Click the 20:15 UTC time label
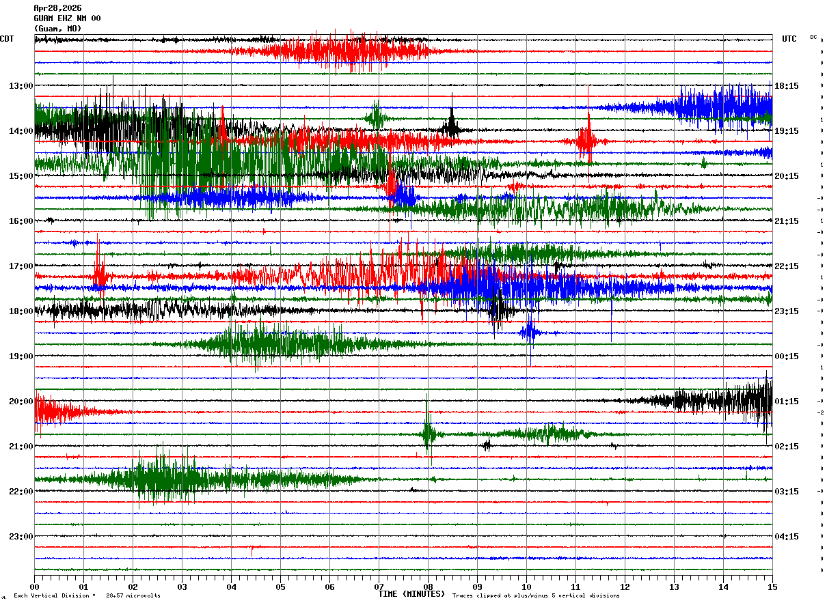 [x=787, y=176]
